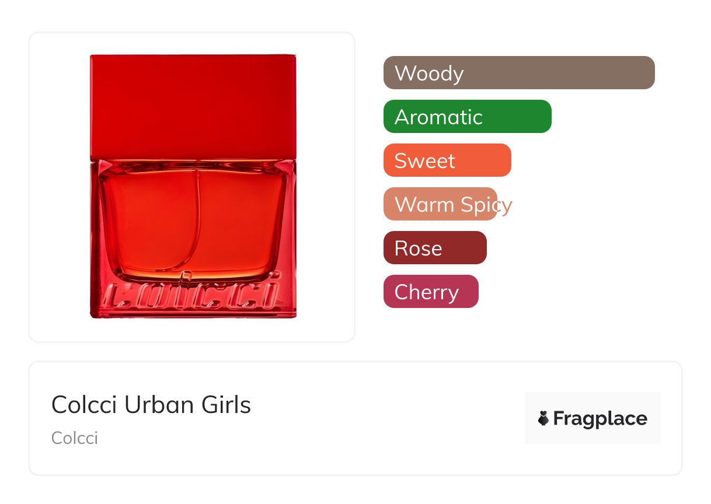Click the 'Girls' word in the title

225,405
